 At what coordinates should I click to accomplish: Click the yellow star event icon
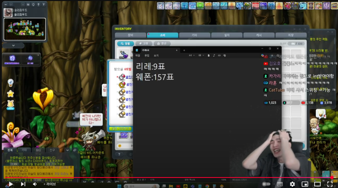[10, 94]
